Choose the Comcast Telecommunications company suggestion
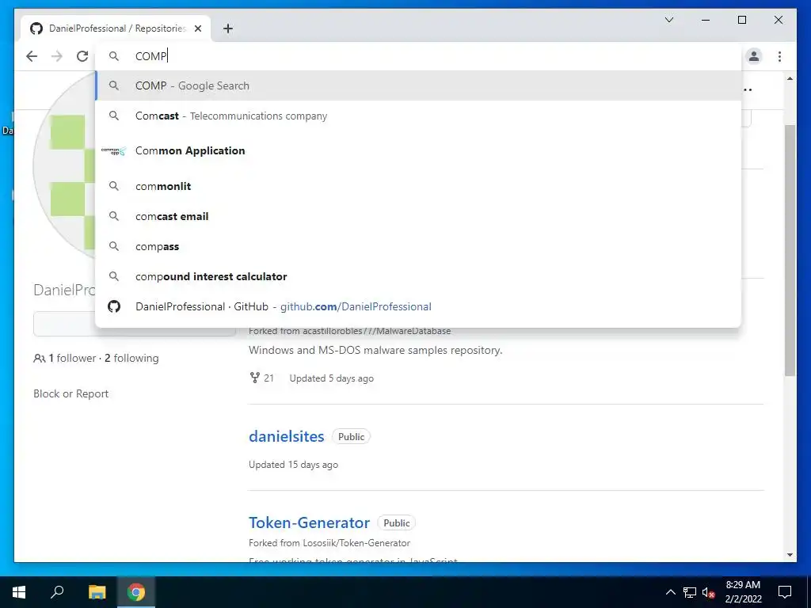Image resolution: width=811 pixels, height=608 pixels. [x=418, y=116]
